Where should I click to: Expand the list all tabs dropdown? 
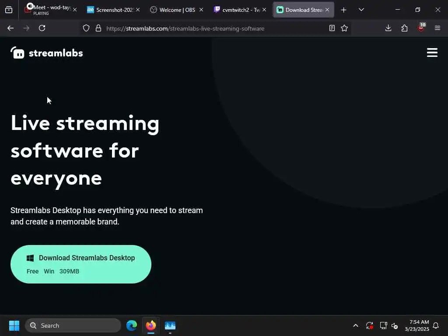pos(361,10)
